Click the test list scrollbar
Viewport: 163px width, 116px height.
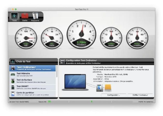coord(57,71)
